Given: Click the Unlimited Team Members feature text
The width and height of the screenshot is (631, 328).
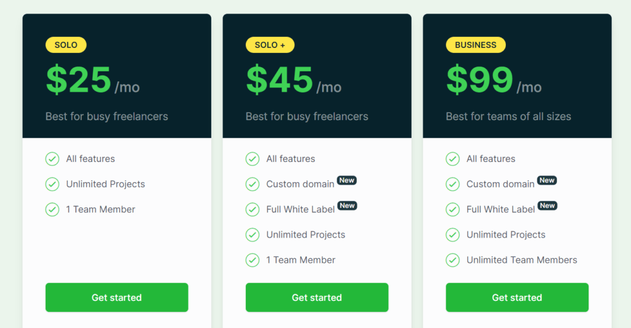Looking at the screenshot, I should 522,260.
